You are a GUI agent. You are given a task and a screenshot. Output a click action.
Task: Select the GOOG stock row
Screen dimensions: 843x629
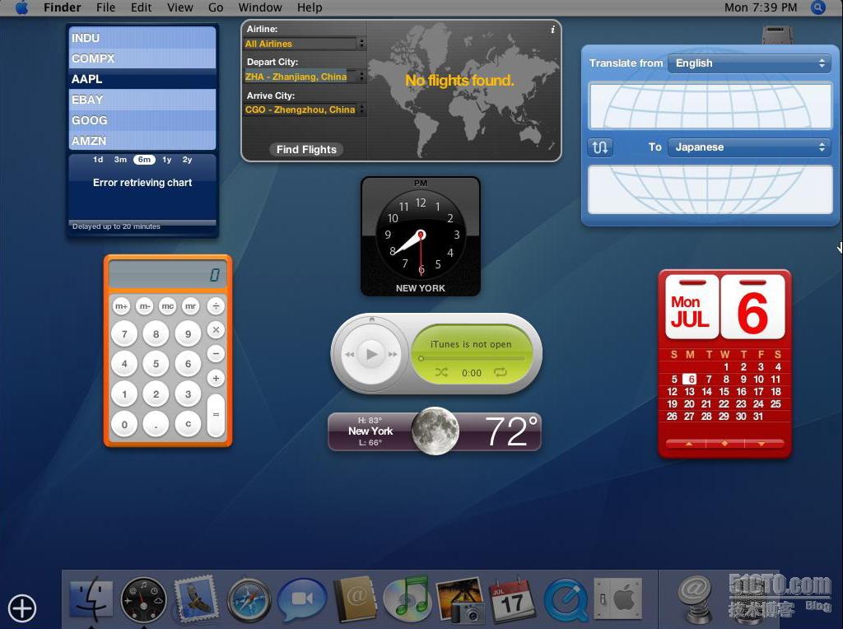pyautogui.click(x=142, y=120)
